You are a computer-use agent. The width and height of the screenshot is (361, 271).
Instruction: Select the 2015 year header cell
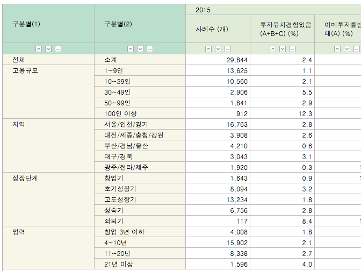coord(204,10)
